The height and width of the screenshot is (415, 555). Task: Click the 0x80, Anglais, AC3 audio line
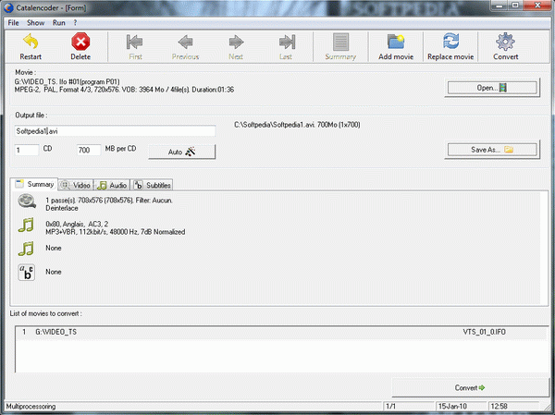pyautogui.click(x=77, y=224)
